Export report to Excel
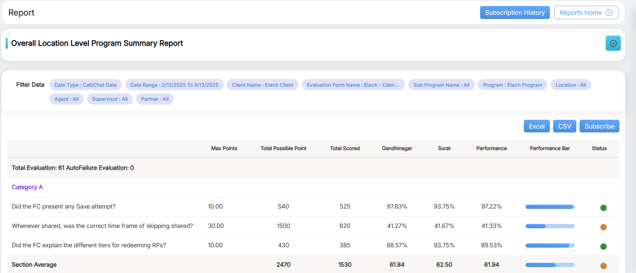636x273 pixels. pos(537,126)
